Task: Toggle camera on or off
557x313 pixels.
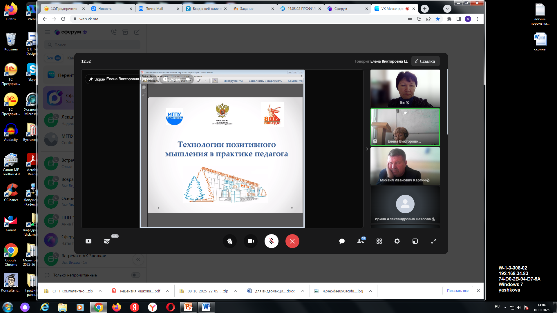Action: 251,241
